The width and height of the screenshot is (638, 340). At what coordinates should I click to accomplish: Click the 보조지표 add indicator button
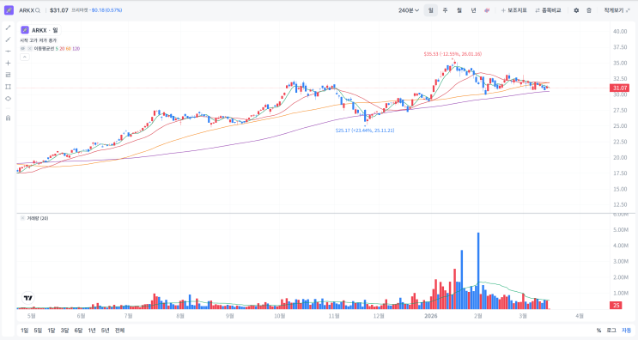click(513, 10)
